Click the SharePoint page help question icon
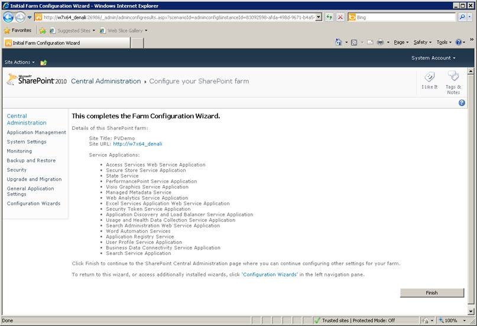The width and height of the screenshot is (477, 326). (462, 103)
